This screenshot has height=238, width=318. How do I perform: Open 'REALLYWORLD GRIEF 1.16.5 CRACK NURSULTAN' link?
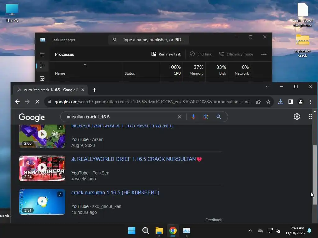pyautogui.click(x=136, y=159)
